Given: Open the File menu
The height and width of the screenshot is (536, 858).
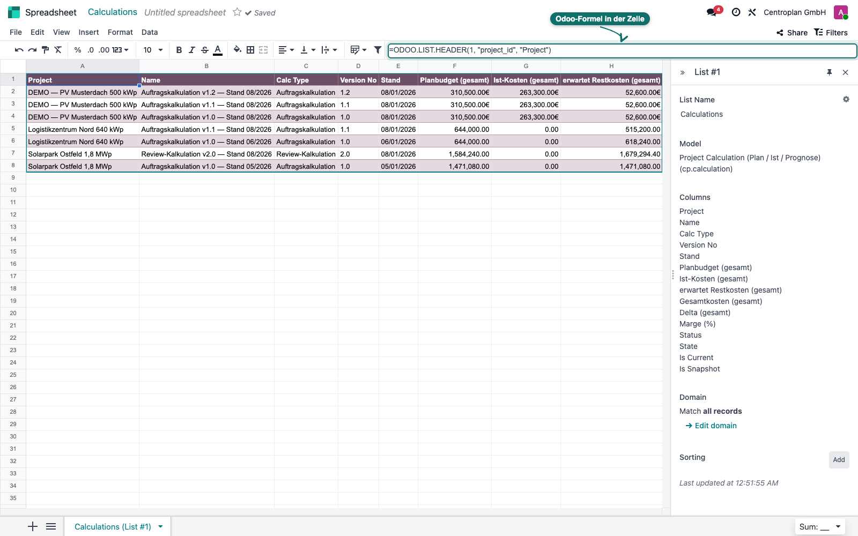Looking at the screenshot, I should click(16, 32).
